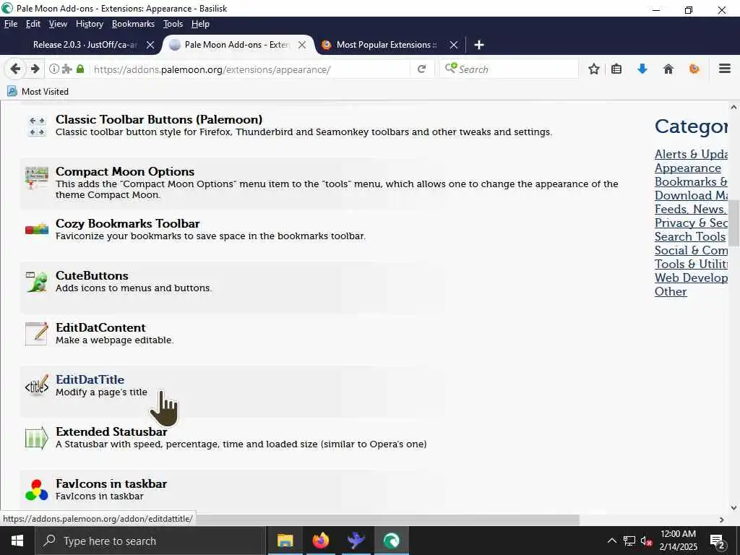This screenshot has height=555, width=740.
Task: Open the Help menu
Action: pos(200,24)
